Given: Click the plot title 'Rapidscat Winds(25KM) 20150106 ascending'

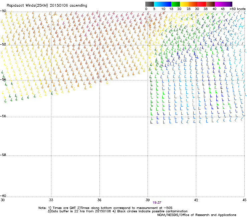Looking at the screenshot, I should point(47,6).
